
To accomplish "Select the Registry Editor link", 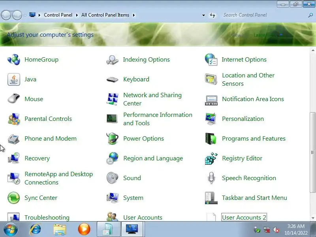I will (x=242, y=158).
